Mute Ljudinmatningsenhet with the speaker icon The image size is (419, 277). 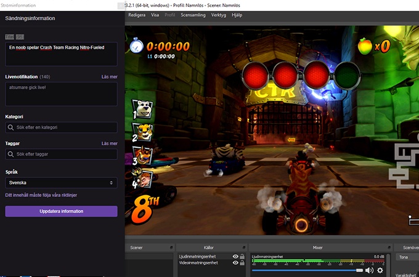coord(369,271)
